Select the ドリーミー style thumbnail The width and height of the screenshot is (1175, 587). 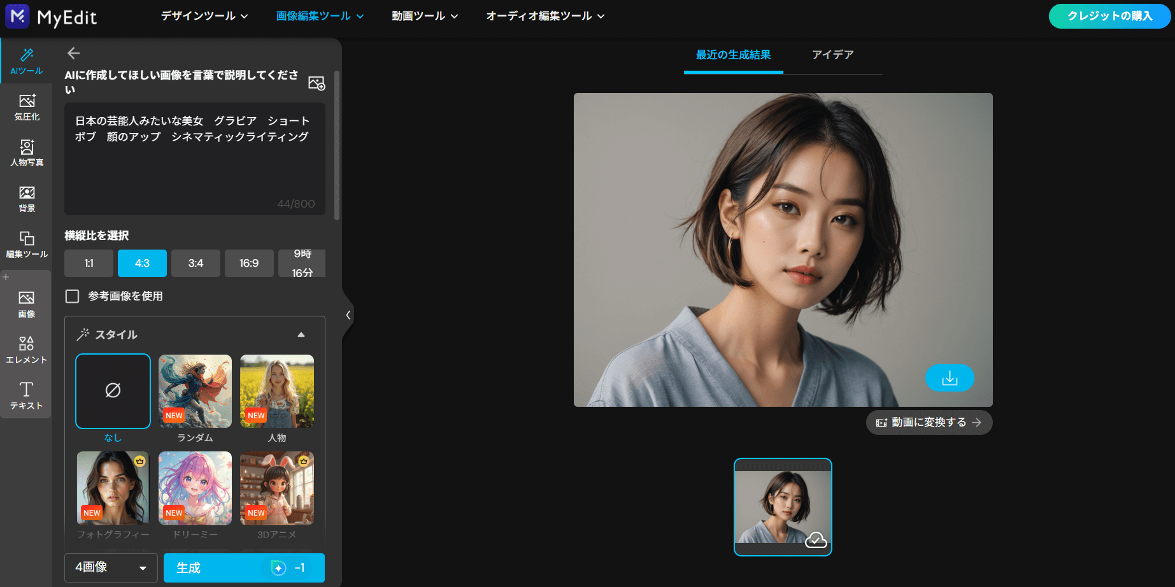tap(195, 488)
